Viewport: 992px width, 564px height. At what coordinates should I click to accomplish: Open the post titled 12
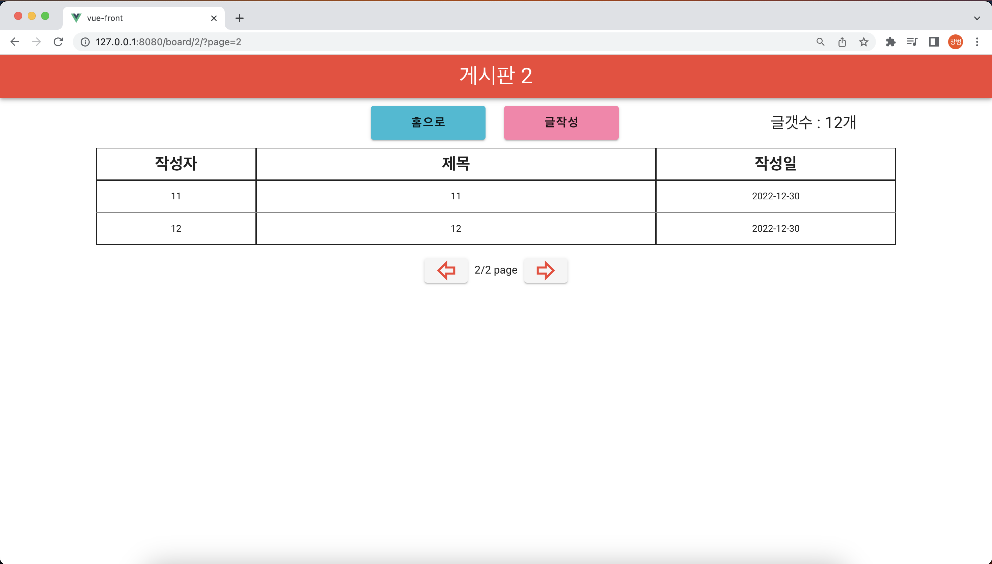click(456, 229)
